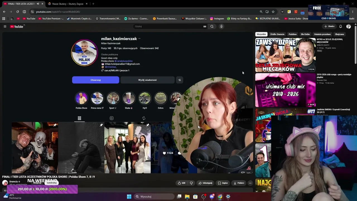
Task: Open Windows Start menu
Action: tap(129, 197)
